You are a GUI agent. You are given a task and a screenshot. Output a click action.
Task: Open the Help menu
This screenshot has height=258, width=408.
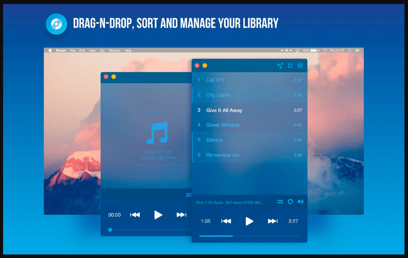tap(128, 50)
